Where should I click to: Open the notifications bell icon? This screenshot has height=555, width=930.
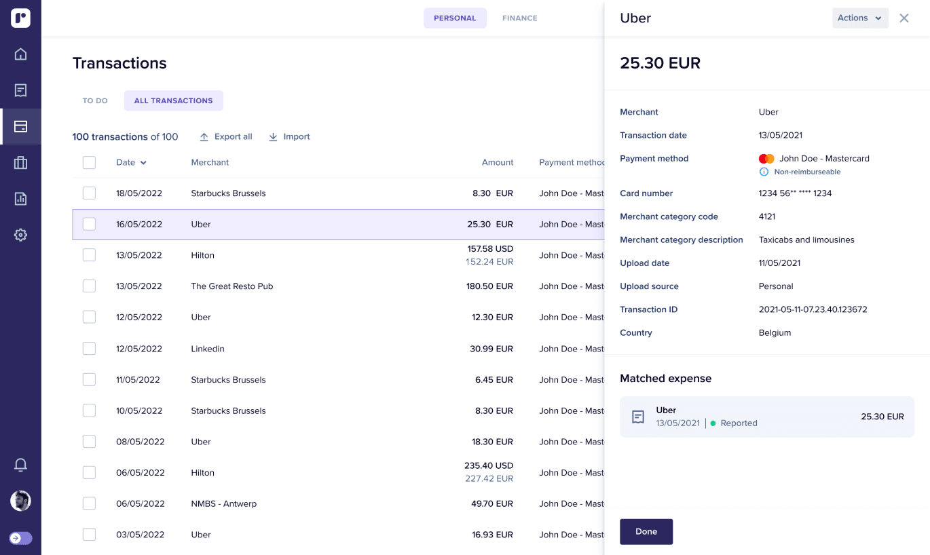pyautogui.click(x=20, y=465)
